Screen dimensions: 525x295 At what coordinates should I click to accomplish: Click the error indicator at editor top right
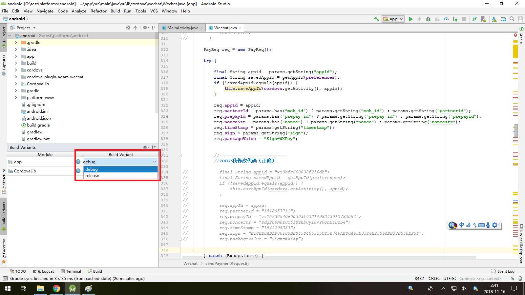pos(515,35)
